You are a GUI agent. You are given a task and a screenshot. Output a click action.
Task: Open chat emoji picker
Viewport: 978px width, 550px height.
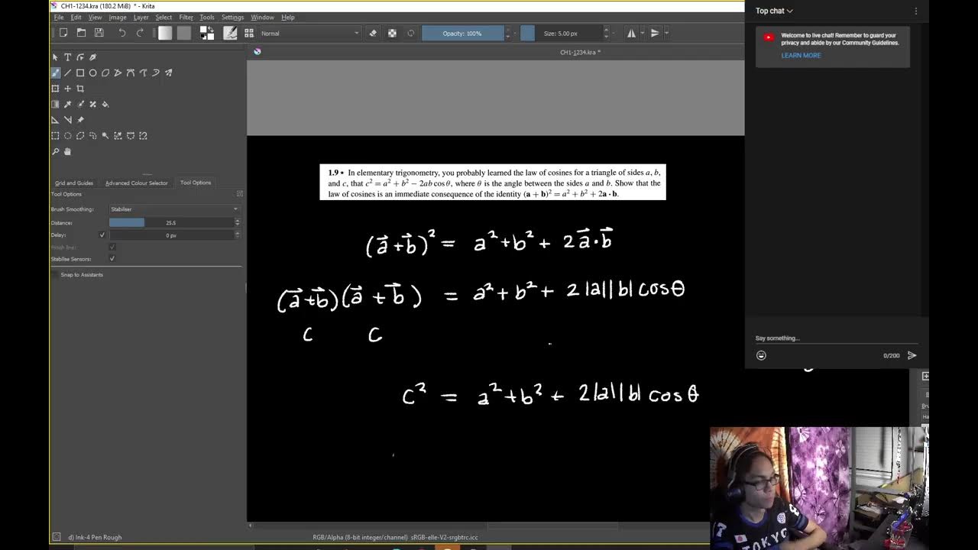(x=761, y=355)
